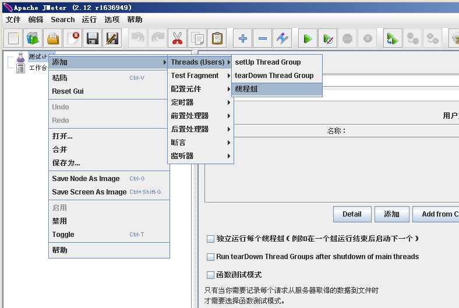Select 帮助 at context menu bottom
Screen dimensions: 459x308
click(109, 250)
